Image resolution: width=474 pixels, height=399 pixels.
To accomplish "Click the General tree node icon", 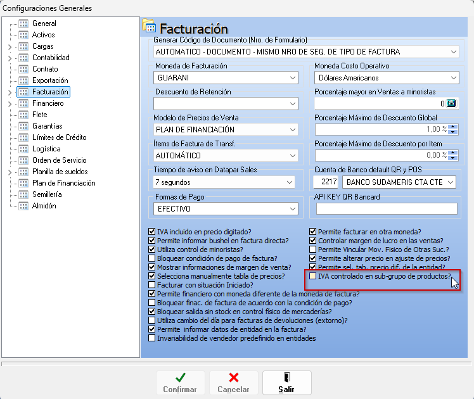I will click(23, 23).
